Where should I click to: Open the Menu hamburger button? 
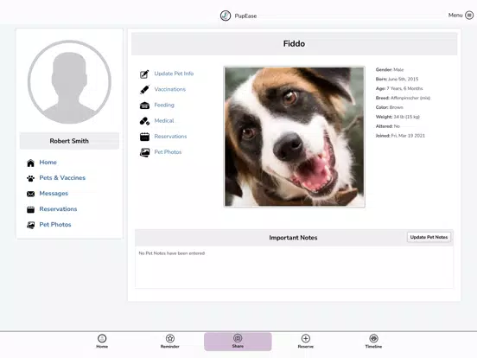click(469, 16)
